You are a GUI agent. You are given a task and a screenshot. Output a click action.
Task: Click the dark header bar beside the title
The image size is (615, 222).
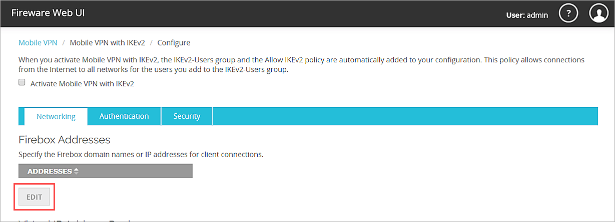coord(300,13)
